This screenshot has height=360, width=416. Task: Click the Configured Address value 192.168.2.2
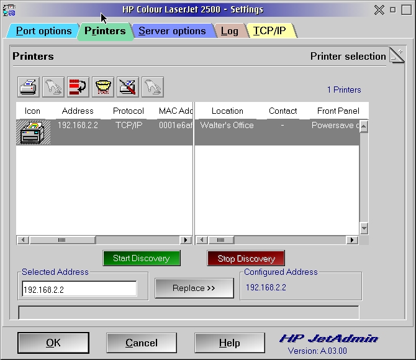tap(266, 287)
